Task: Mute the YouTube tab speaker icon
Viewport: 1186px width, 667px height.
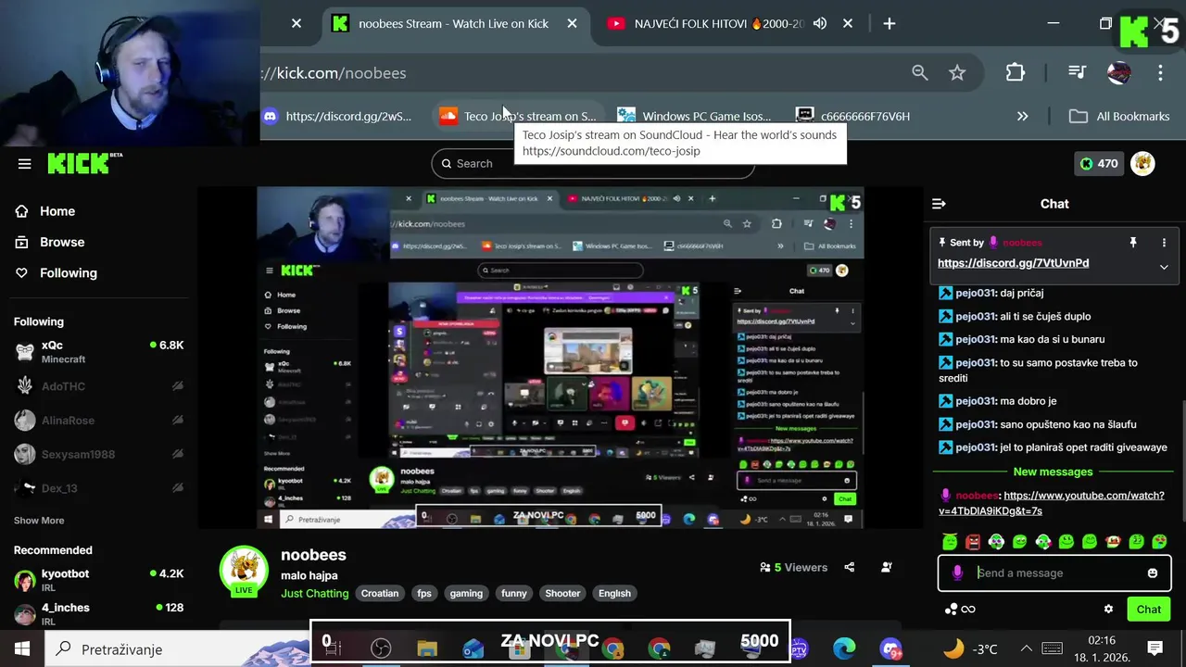Action: [820, 23]
